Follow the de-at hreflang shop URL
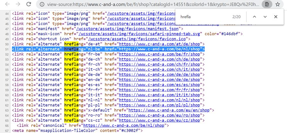This screenshot has height=133, width=287. pos(160,44)
